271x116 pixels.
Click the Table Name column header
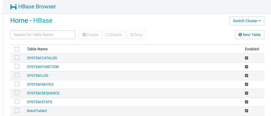(37, 49)
